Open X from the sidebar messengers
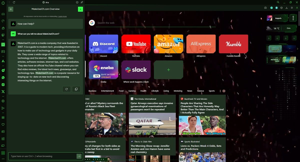300x162 pixels. (x=3, y=91)
